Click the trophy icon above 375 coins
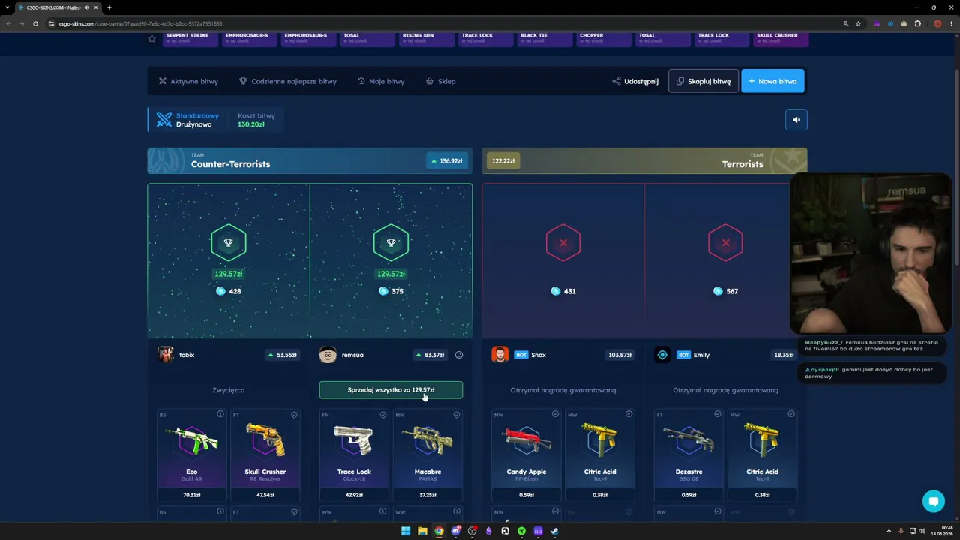This screenshot has height=540, width=960. point(391,242)
